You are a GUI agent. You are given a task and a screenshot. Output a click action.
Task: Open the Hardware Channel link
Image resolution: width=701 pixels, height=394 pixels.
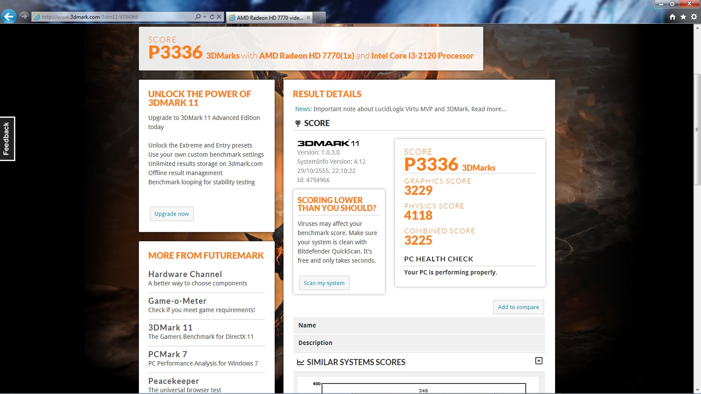click(x=185, y=274)
